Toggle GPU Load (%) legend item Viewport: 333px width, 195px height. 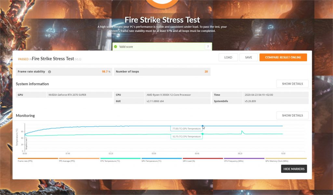[203, 160]
